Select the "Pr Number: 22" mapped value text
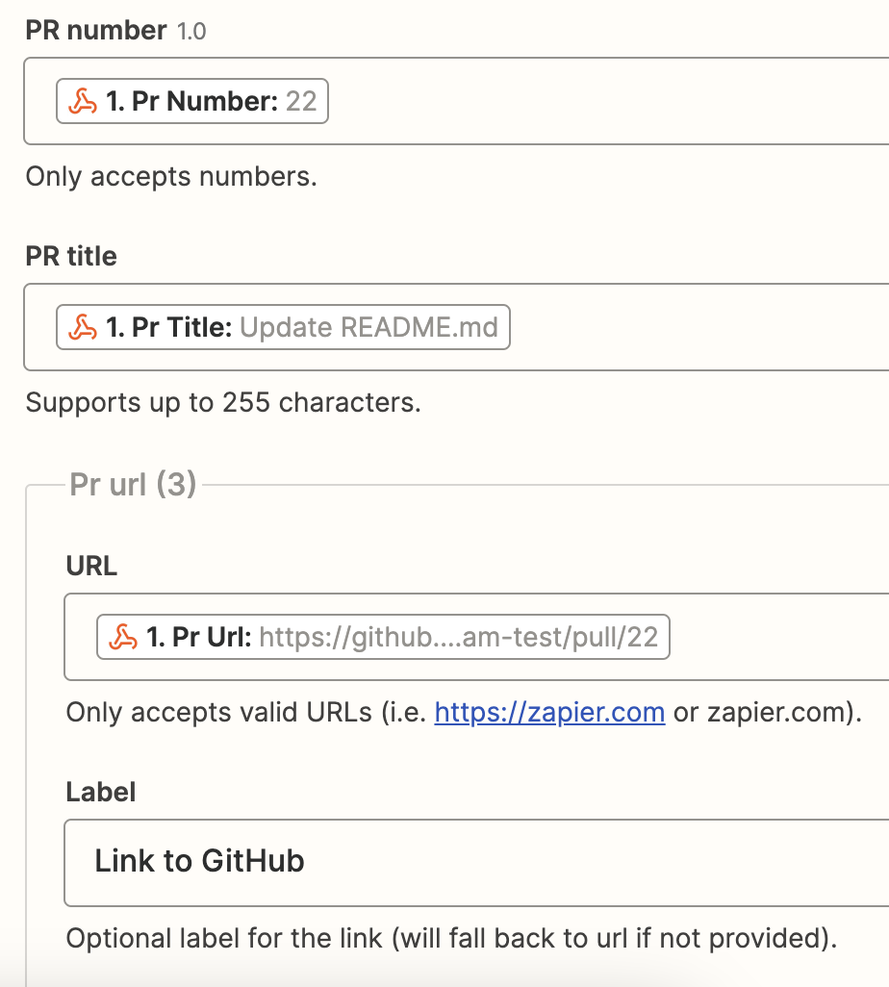889x987 pixels. (x=212, y=102)
